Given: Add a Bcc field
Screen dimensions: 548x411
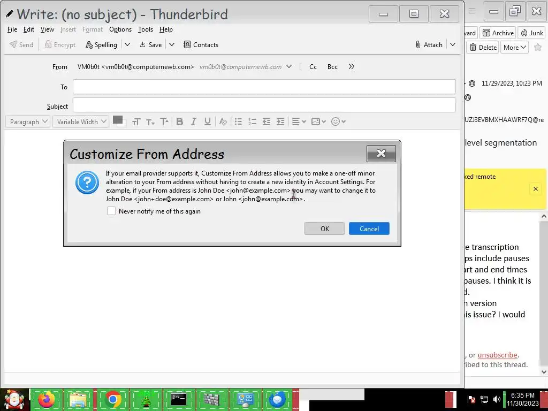Looking at the screenshot, I should (332, 67).
